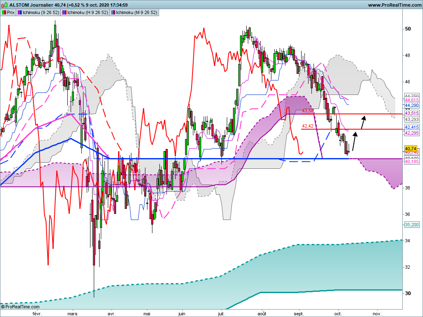Click the oct. date axis label
This screenshot has height=317, width=423.
coord(338,314)
